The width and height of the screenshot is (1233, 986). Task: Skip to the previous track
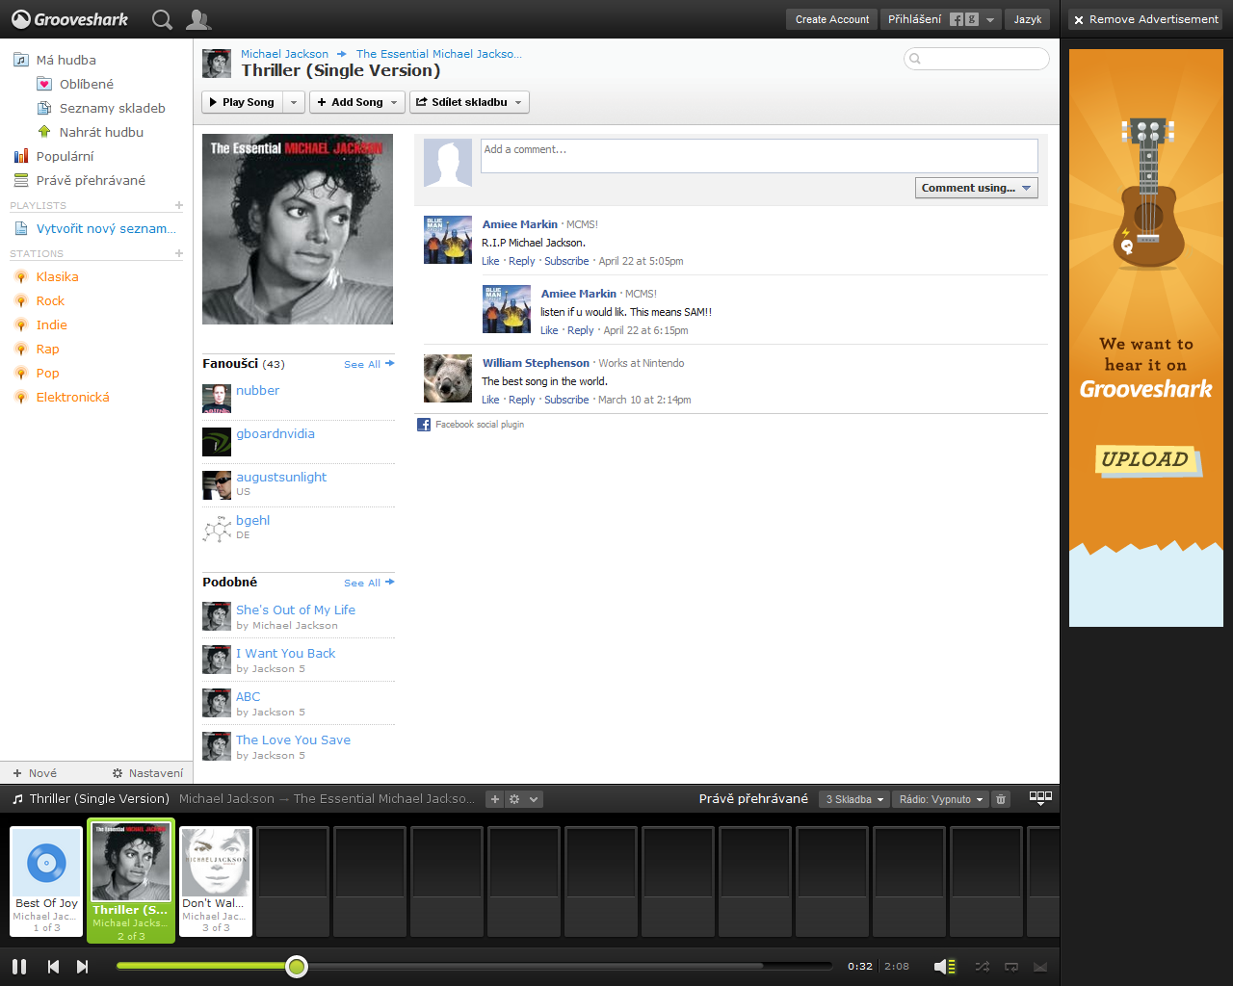[54, 967]
